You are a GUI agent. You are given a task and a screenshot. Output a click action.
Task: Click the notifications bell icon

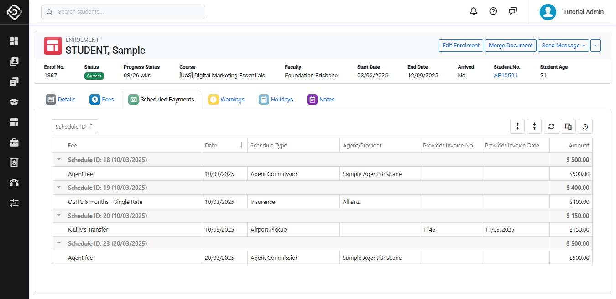[x=474, y=11]
